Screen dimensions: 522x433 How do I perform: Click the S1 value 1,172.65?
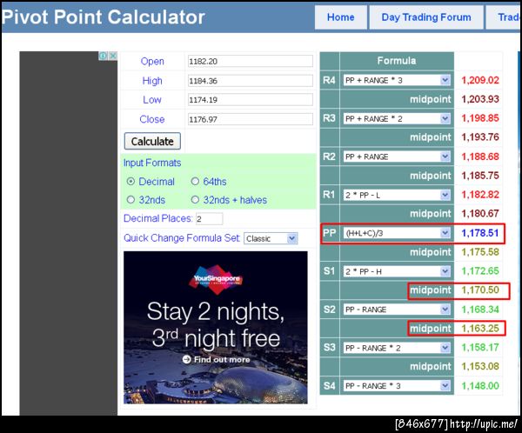pos(480,271)
